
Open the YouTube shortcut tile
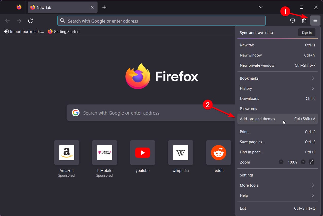tap(142, 153)
